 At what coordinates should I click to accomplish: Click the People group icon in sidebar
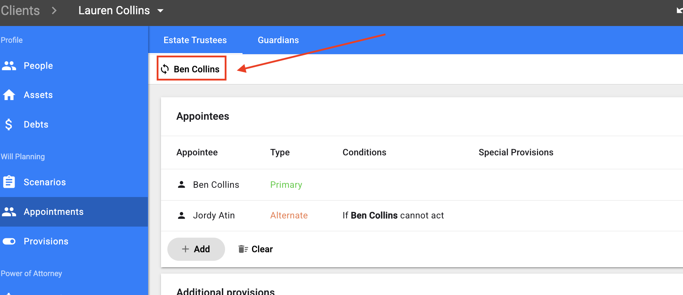click(9, 66)
